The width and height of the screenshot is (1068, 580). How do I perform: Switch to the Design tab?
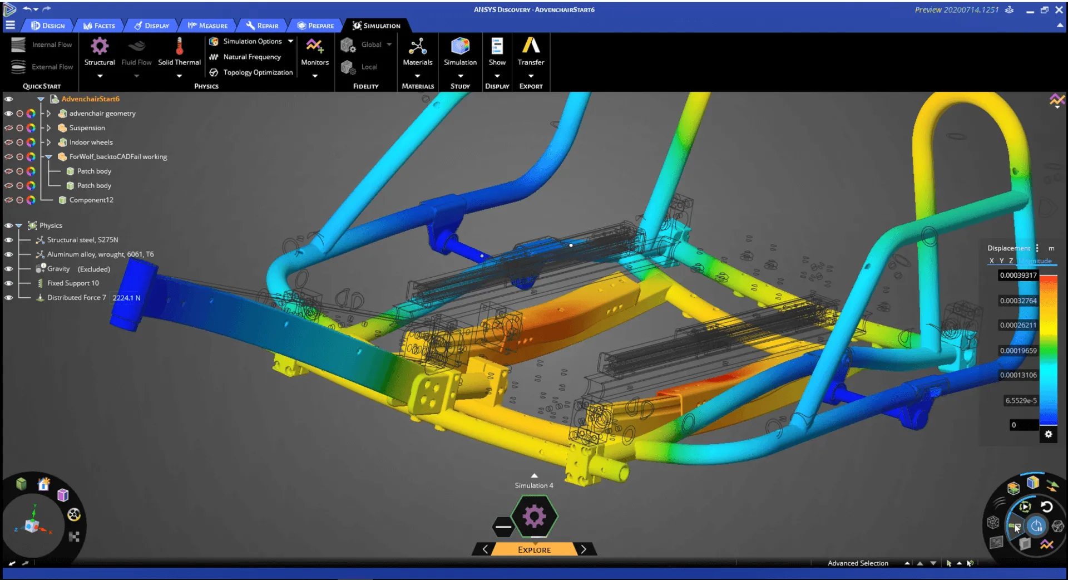point(48,26)
